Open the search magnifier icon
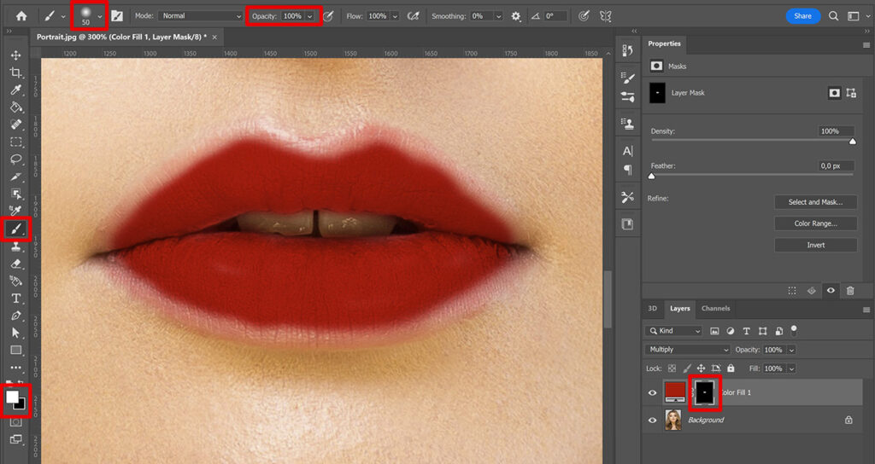Image resolution: width=875 pixels, height=464 pixels. point(833,16)
